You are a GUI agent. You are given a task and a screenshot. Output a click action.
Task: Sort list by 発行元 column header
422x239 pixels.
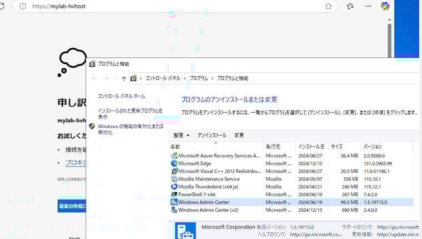(279, 147)
